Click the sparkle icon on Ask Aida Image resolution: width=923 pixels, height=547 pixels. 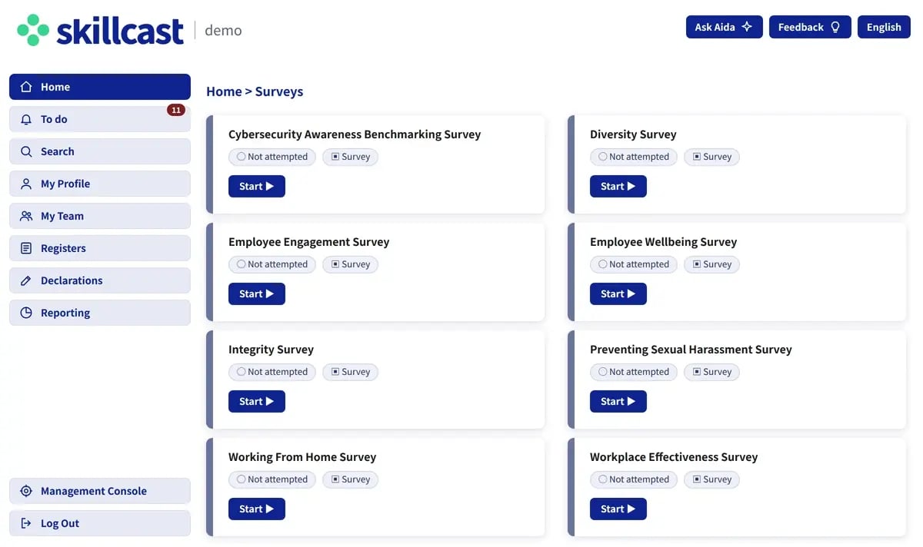747,27
